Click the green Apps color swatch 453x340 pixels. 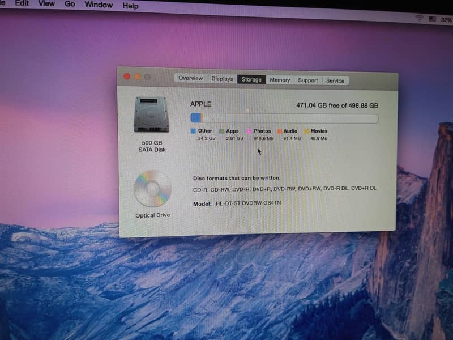point(221,131)
